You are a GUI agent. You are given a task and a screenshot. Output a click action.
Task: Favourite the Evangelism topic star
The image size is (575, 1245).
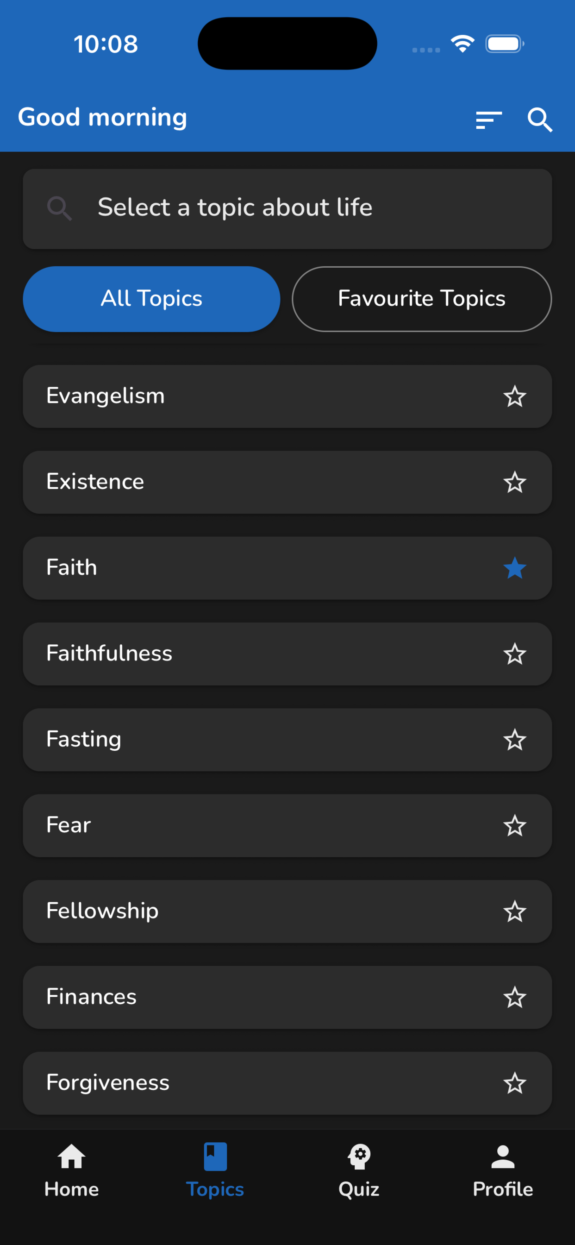point(515,397)
